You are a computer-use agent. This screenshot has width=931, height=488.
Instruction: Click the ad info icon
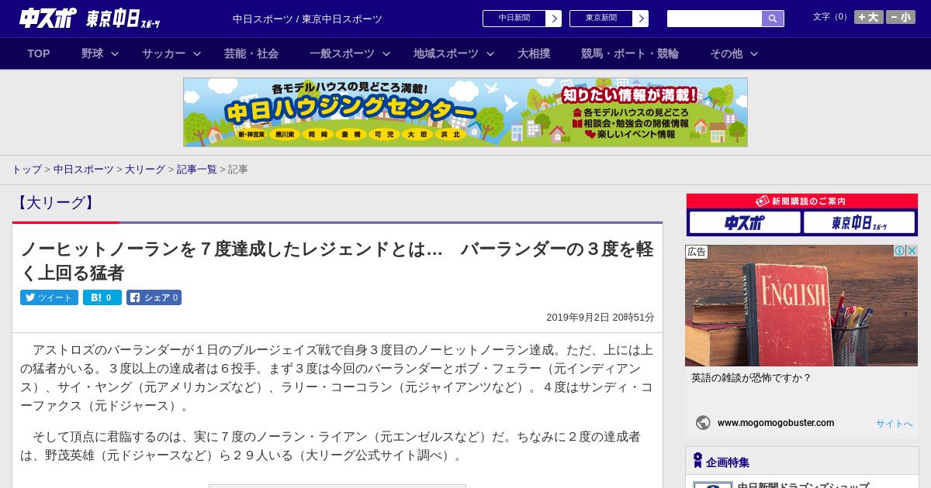(900, 251)
